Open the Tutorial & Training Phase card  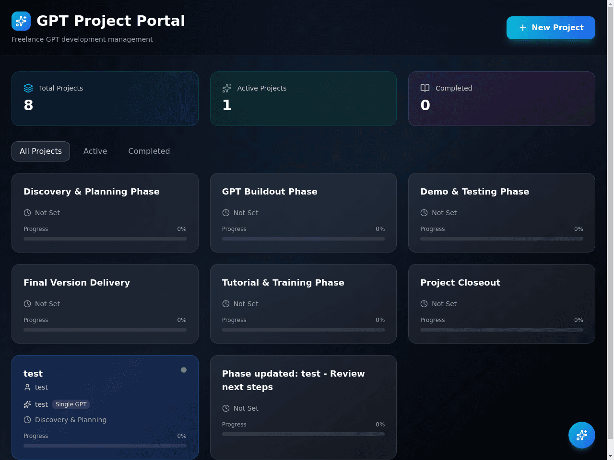[303, 304]
